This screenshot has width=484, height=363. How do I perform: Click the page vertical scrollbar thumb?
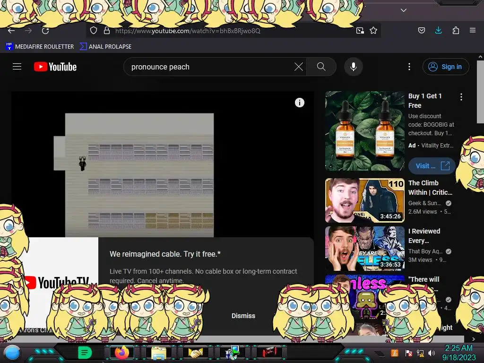[480, 92]
